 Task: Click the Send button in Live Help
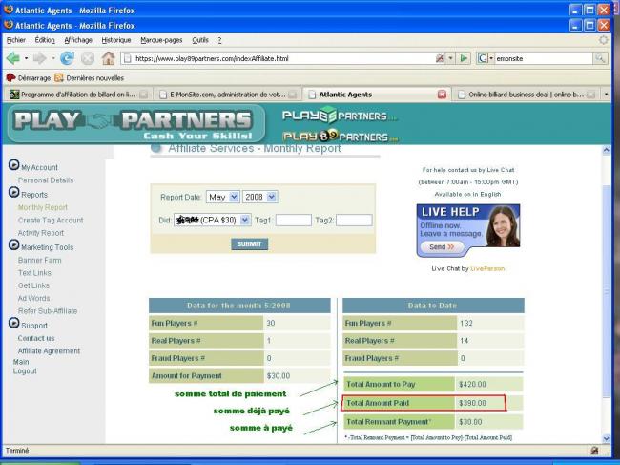pyautogui.click(x=442, y=247)
